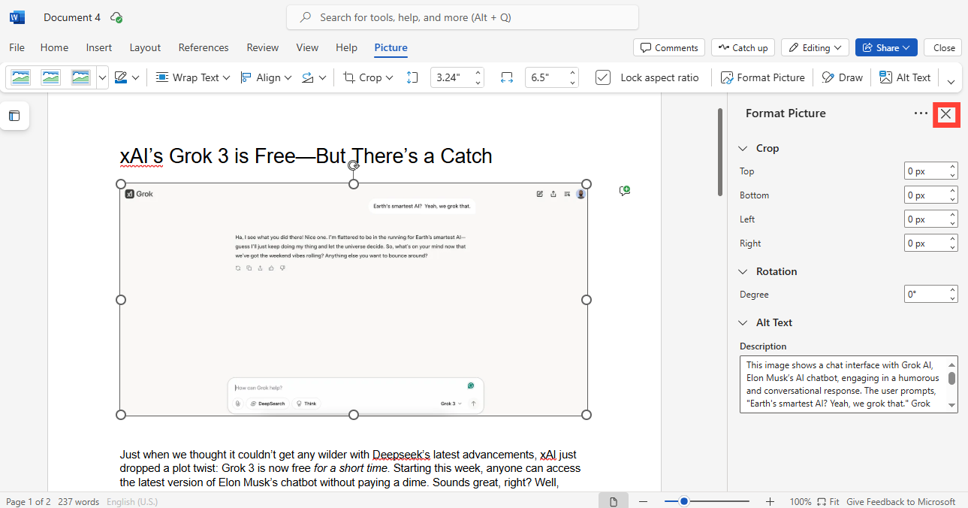Click the Word app icon
The height and width of the screenshot is (508, 968).
click(17, 17)
